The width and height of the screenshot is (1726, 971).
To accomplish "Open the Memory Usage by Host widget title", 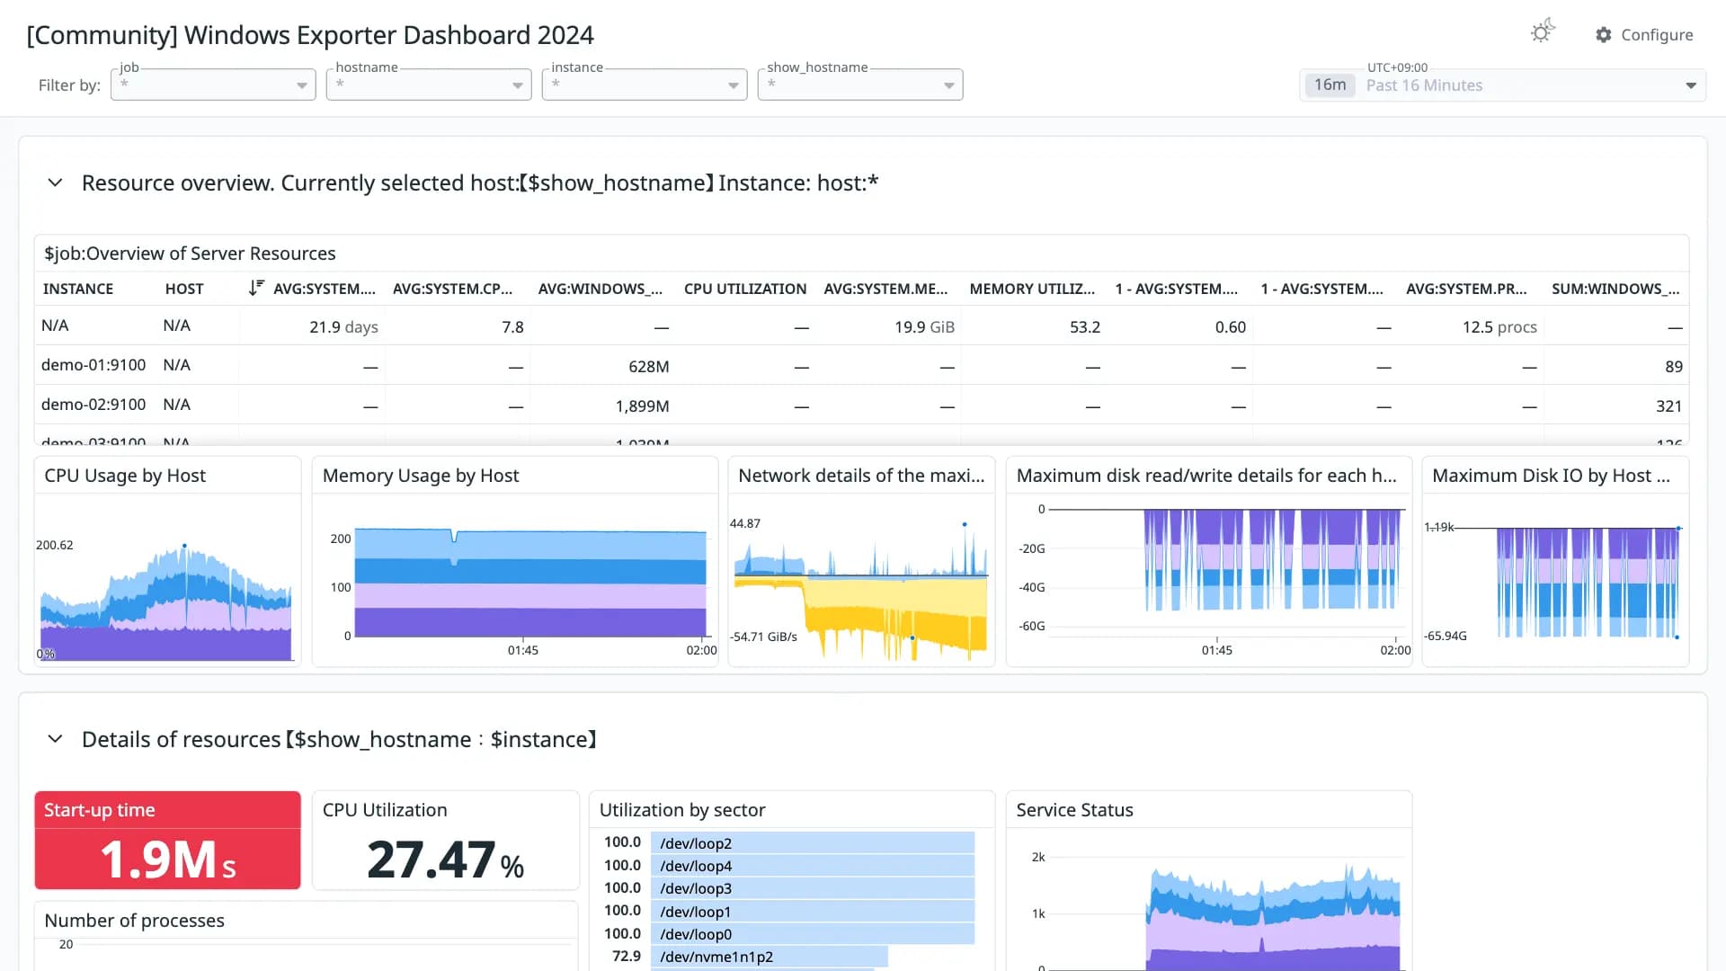I will (421, 476).
